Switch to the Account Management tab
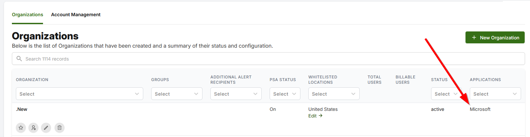This screenshot has height=137, width=530. coord(76,15)
